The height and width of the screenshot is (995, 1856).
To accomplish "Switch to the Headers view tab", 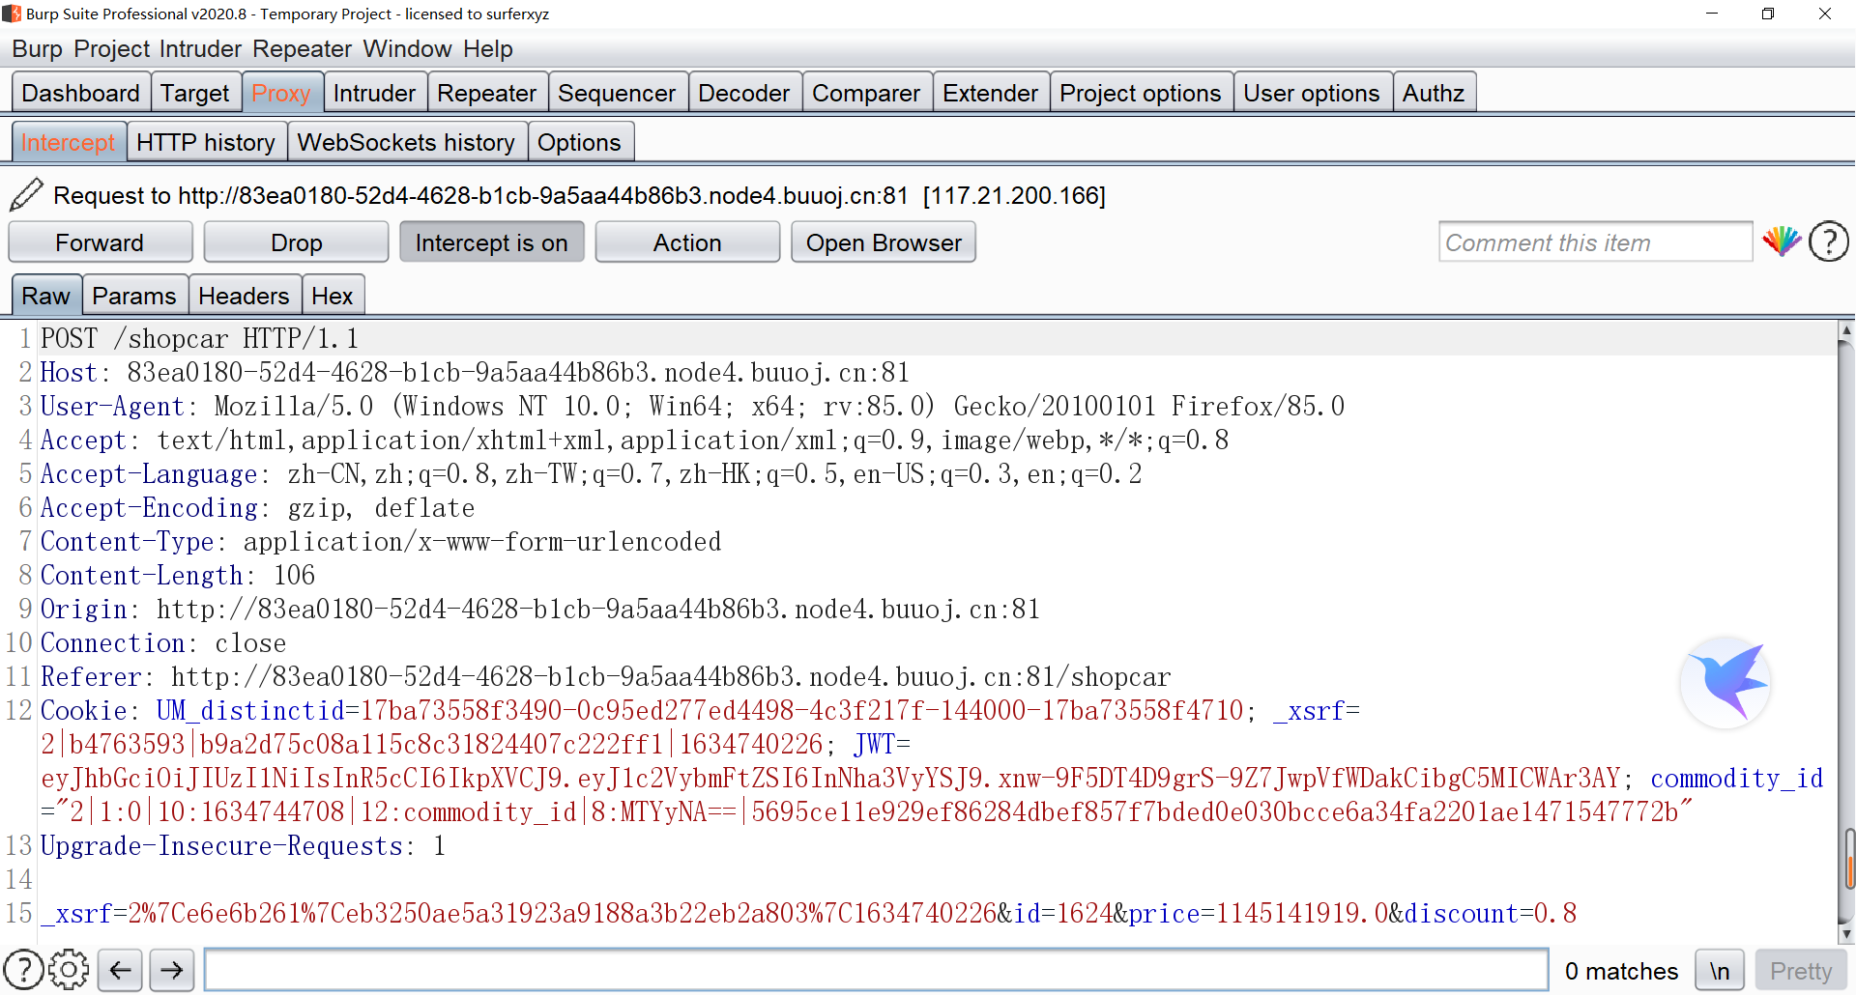I will click(244, 296).
